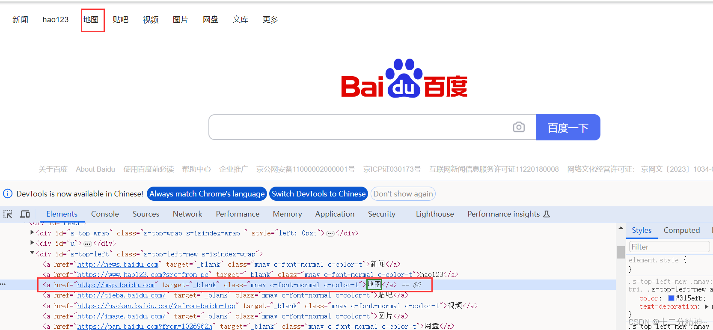
Task: Click the 帮助中心 footer link
Action: 196,169
